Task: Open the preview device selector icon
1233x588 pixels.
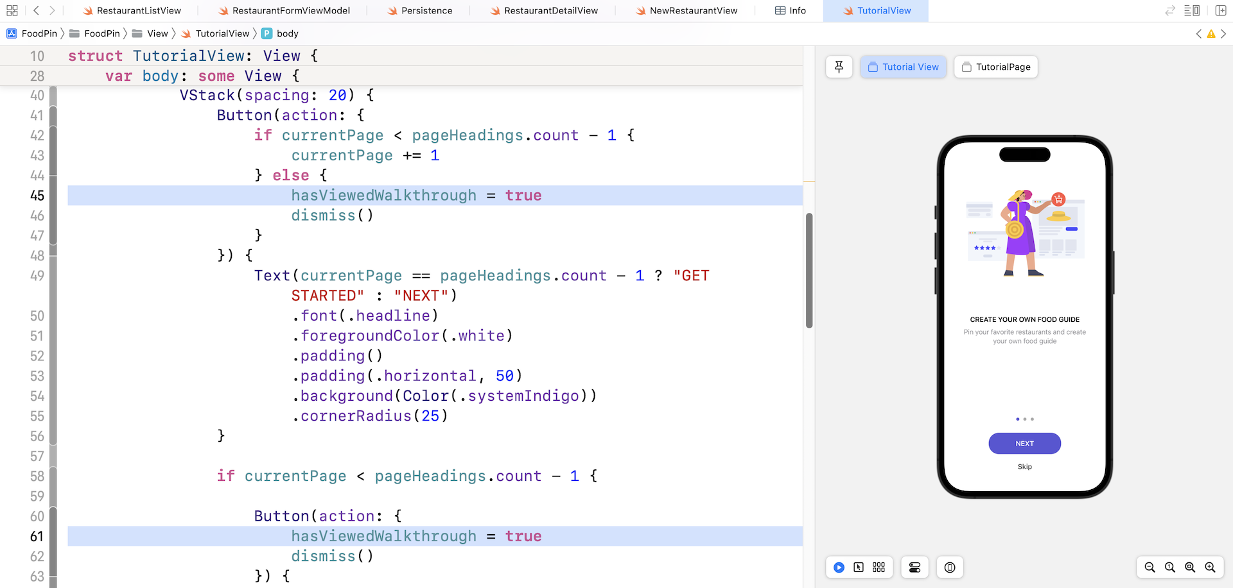Action: (950, 567)
